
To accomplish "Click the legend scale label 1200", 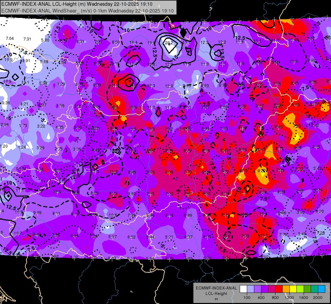I will click(289, 298).
